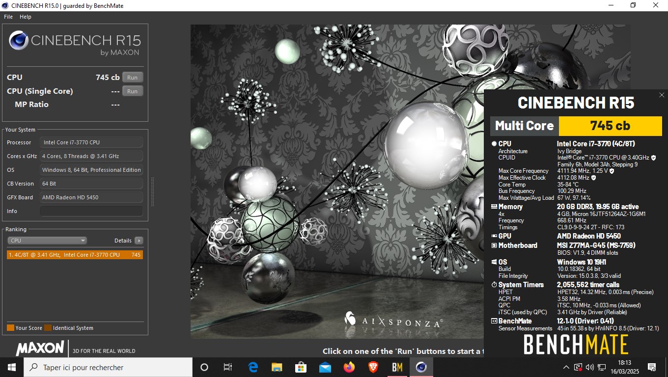
Task: Launch Brave browser from the taskbar
Action: pyautogui.click(x=373, y=367)
